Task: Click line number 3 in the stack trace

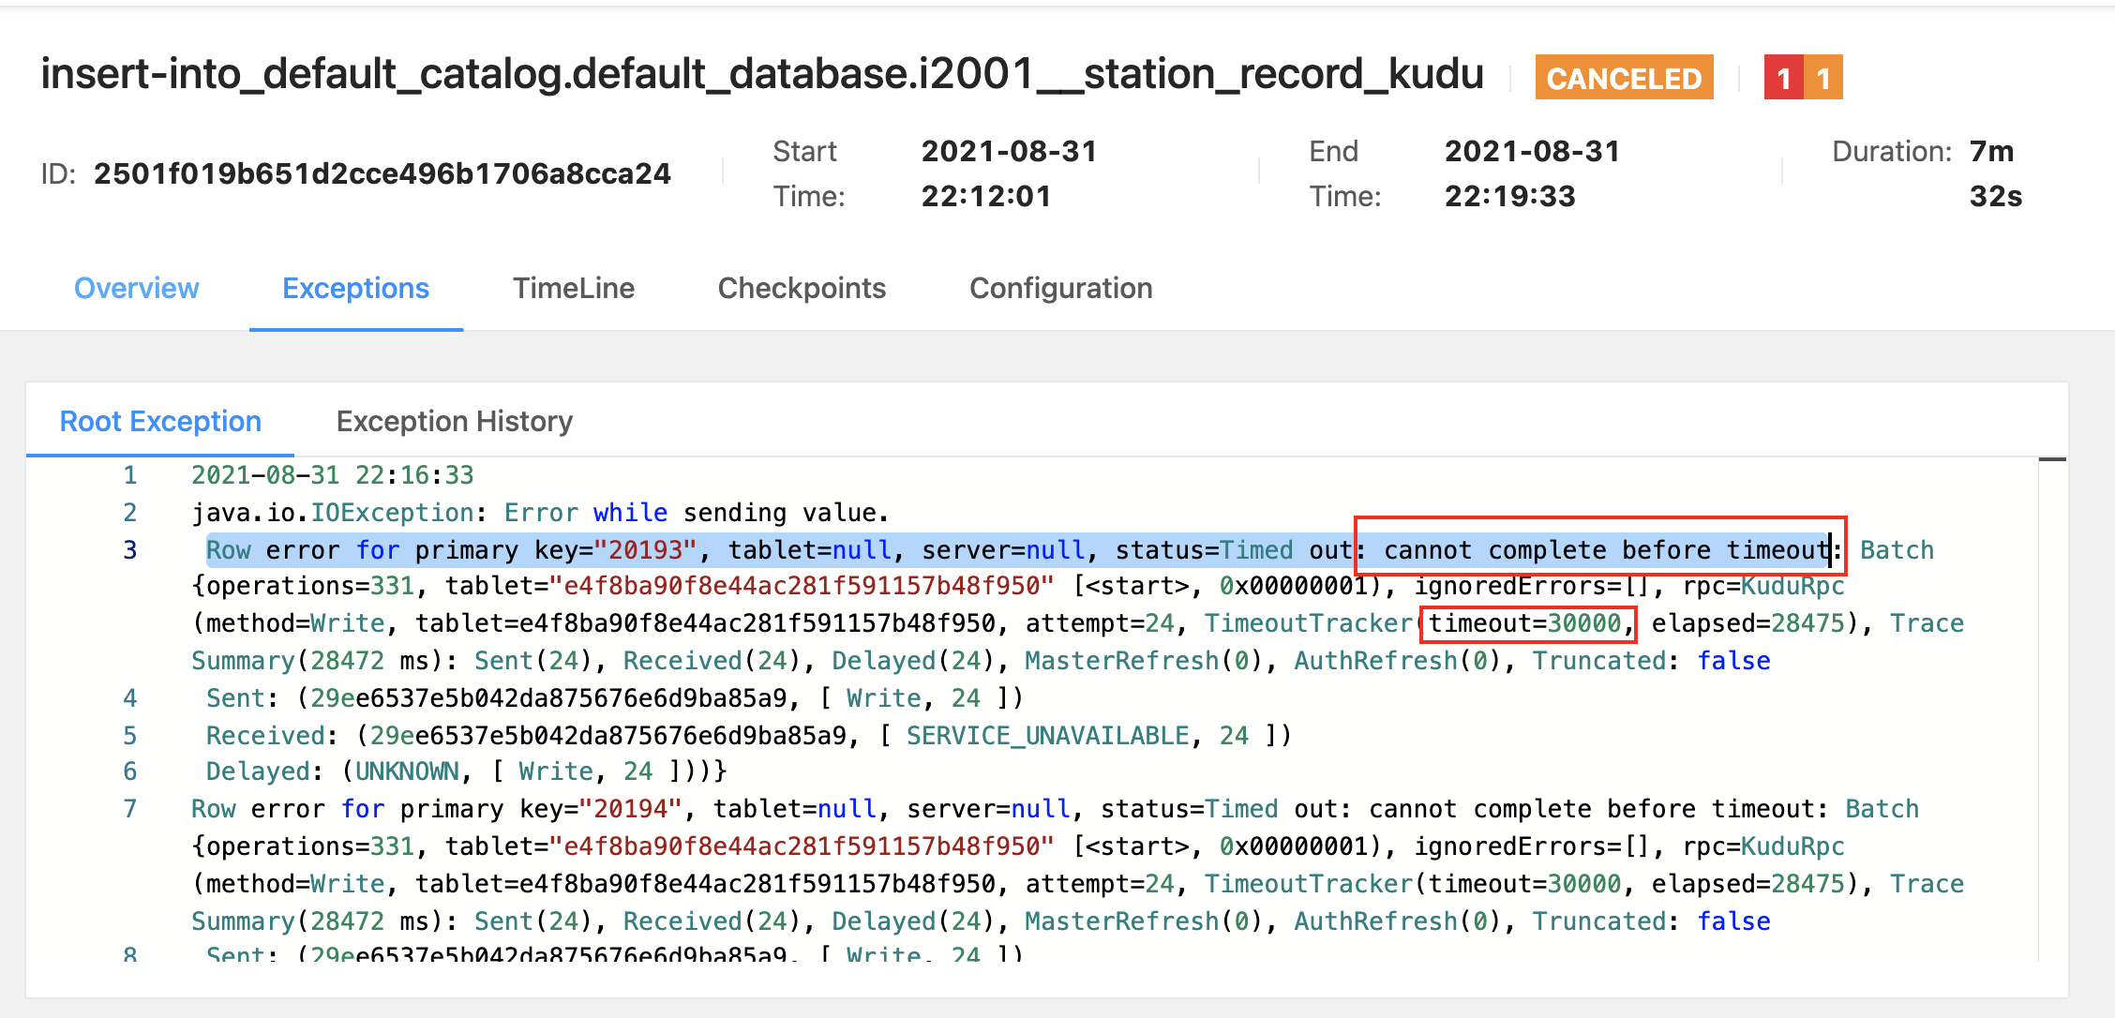Action: pyautogui.click(x=128, y=550)
